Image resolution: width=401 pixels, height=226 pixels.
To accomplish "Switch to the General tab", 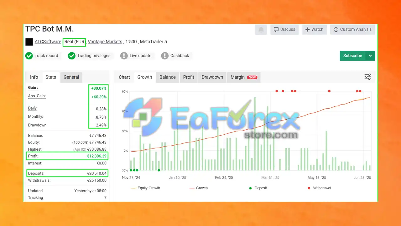I will pyautogui.click(x=71, y=77).
